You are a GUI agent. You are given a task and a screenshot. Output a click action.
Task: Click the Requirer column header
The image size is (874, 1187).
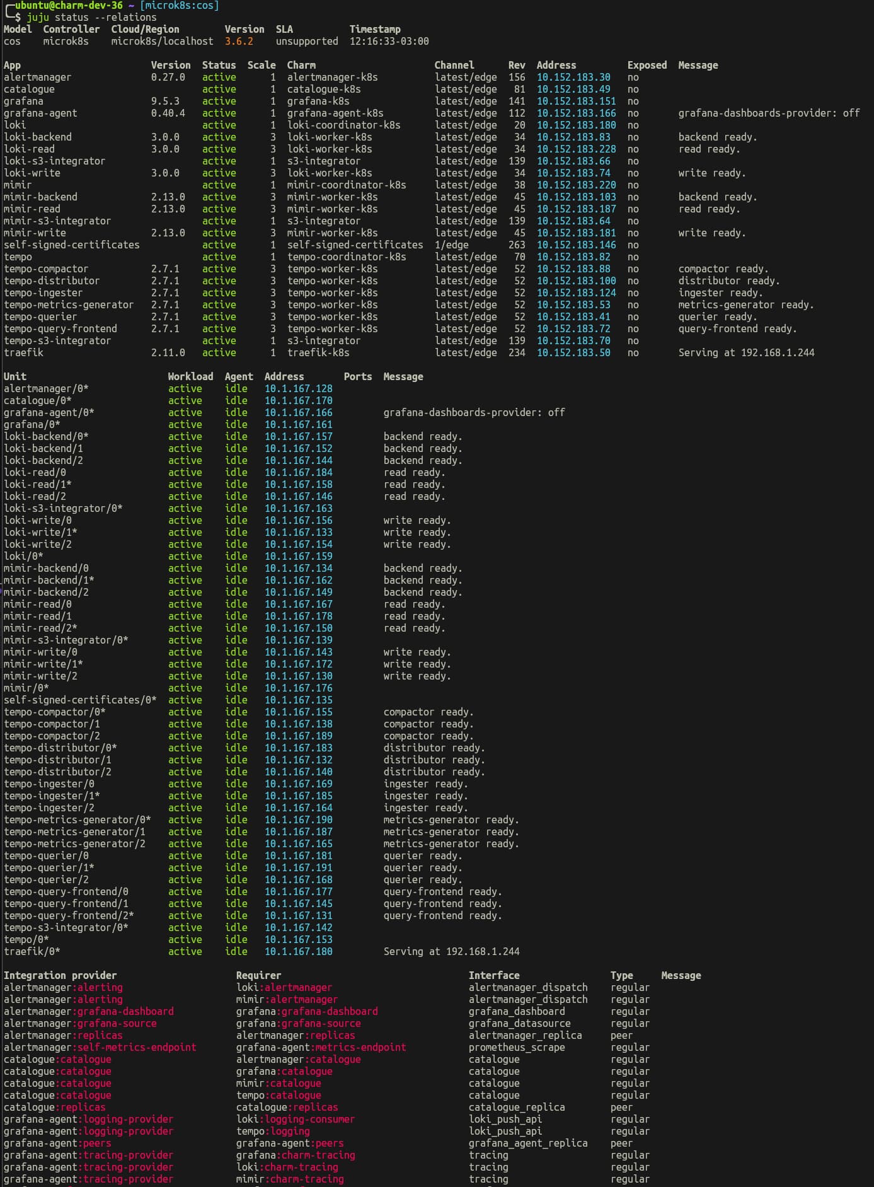click(258, 976)
